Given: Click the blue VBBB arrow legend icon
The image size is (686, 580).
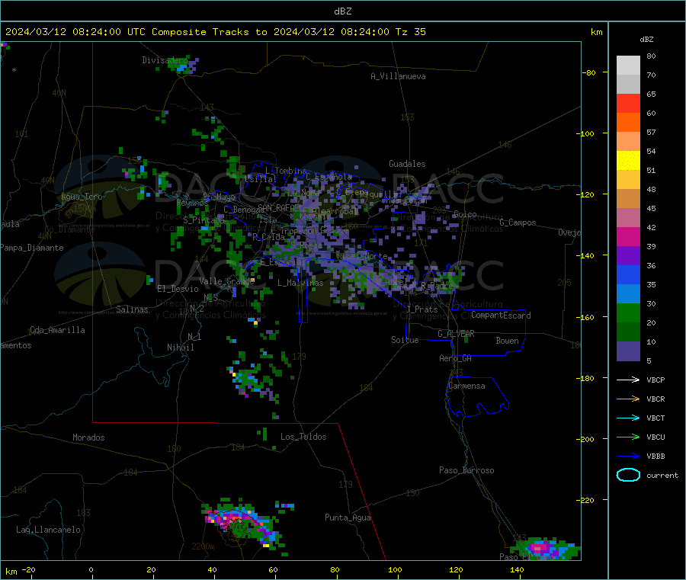Looking at the screenshot, I should point(628,456).
